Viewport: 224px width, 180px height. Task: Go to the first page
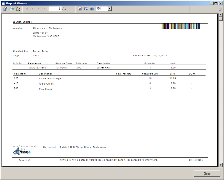pos(27,9)
